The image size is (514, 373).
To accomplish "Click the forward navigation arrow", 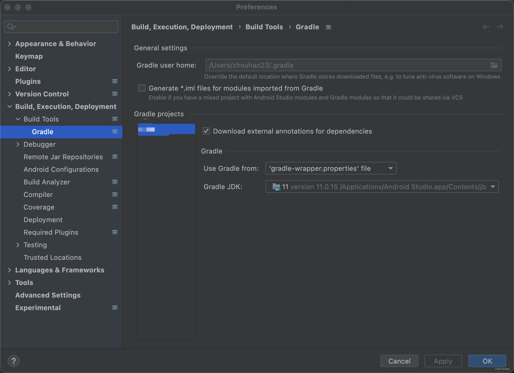I will tap(500, 27).
